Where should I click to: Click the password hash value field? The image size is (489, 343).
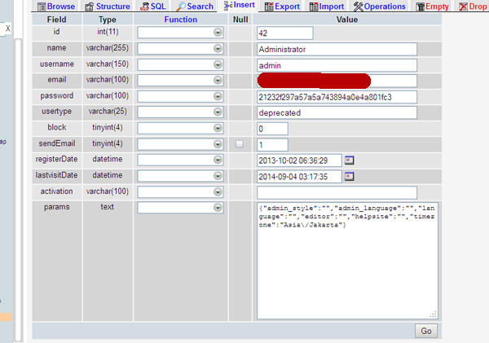337,97
